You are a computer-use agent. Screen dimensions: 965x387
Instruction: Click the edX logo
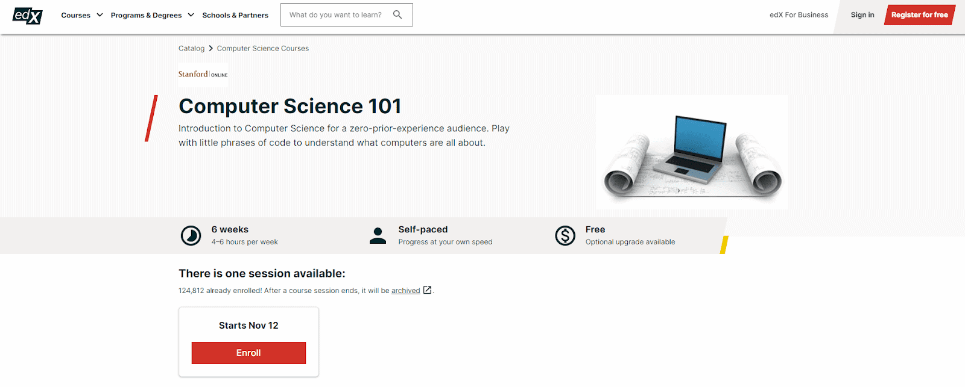(x=27, y=16)
